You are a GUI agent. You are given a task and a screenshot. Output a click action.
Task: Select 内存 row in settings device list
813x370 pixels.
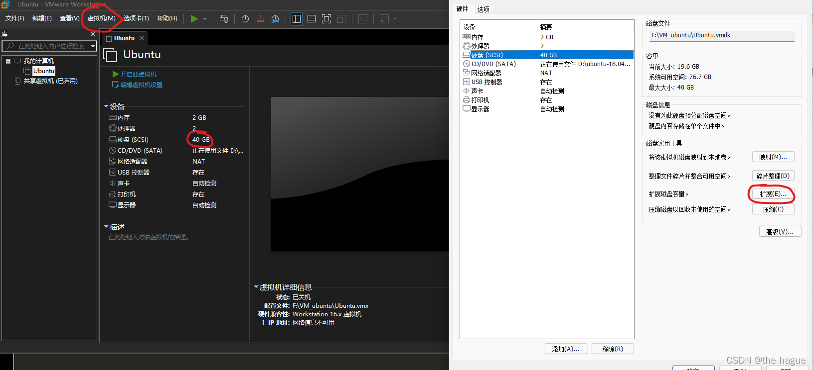[x=547, y=37]
